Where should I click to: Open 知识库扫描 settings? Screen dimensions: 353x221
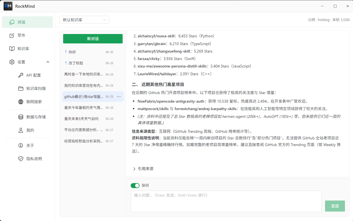[27, 89]
